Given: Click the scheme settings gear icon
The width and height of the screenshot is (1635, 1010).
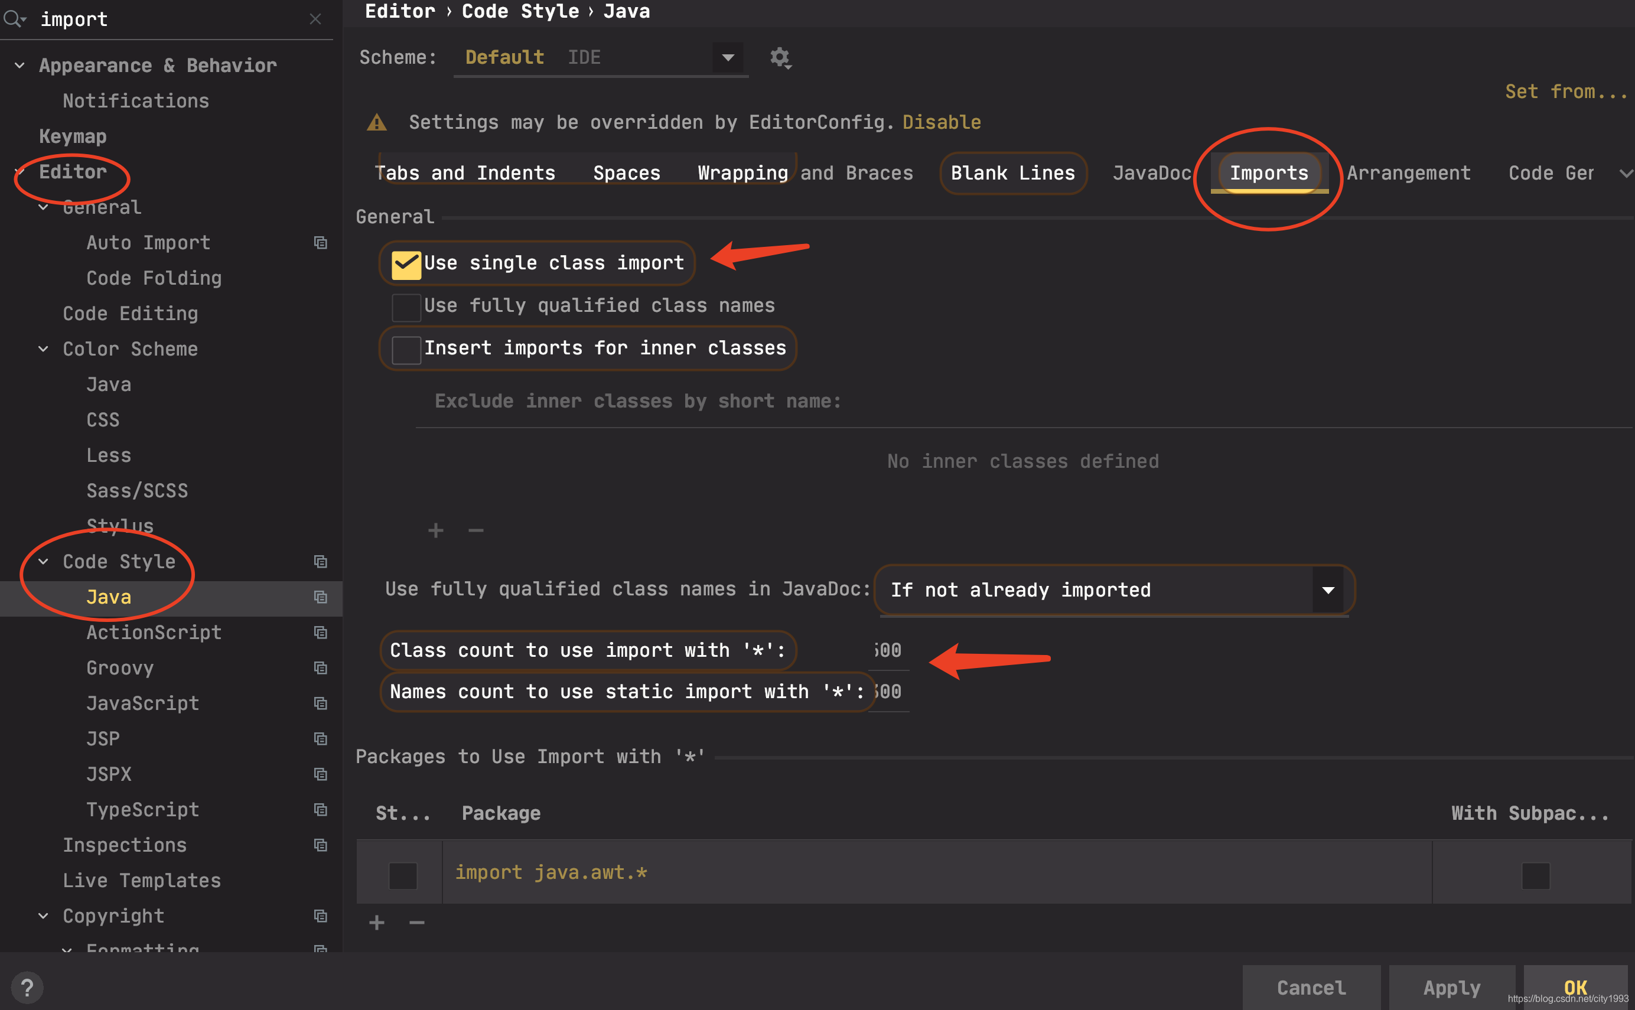Looking at the screenshot, I should (780, 57).
